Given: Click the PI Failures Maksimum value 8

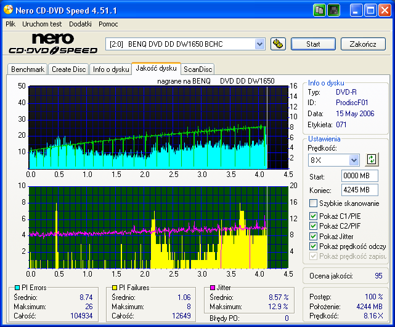Looking at the screenshot, I should (189, 306).
